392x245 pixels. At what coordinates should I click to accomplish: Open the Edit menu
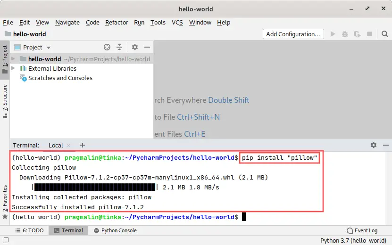click(25, 23)
